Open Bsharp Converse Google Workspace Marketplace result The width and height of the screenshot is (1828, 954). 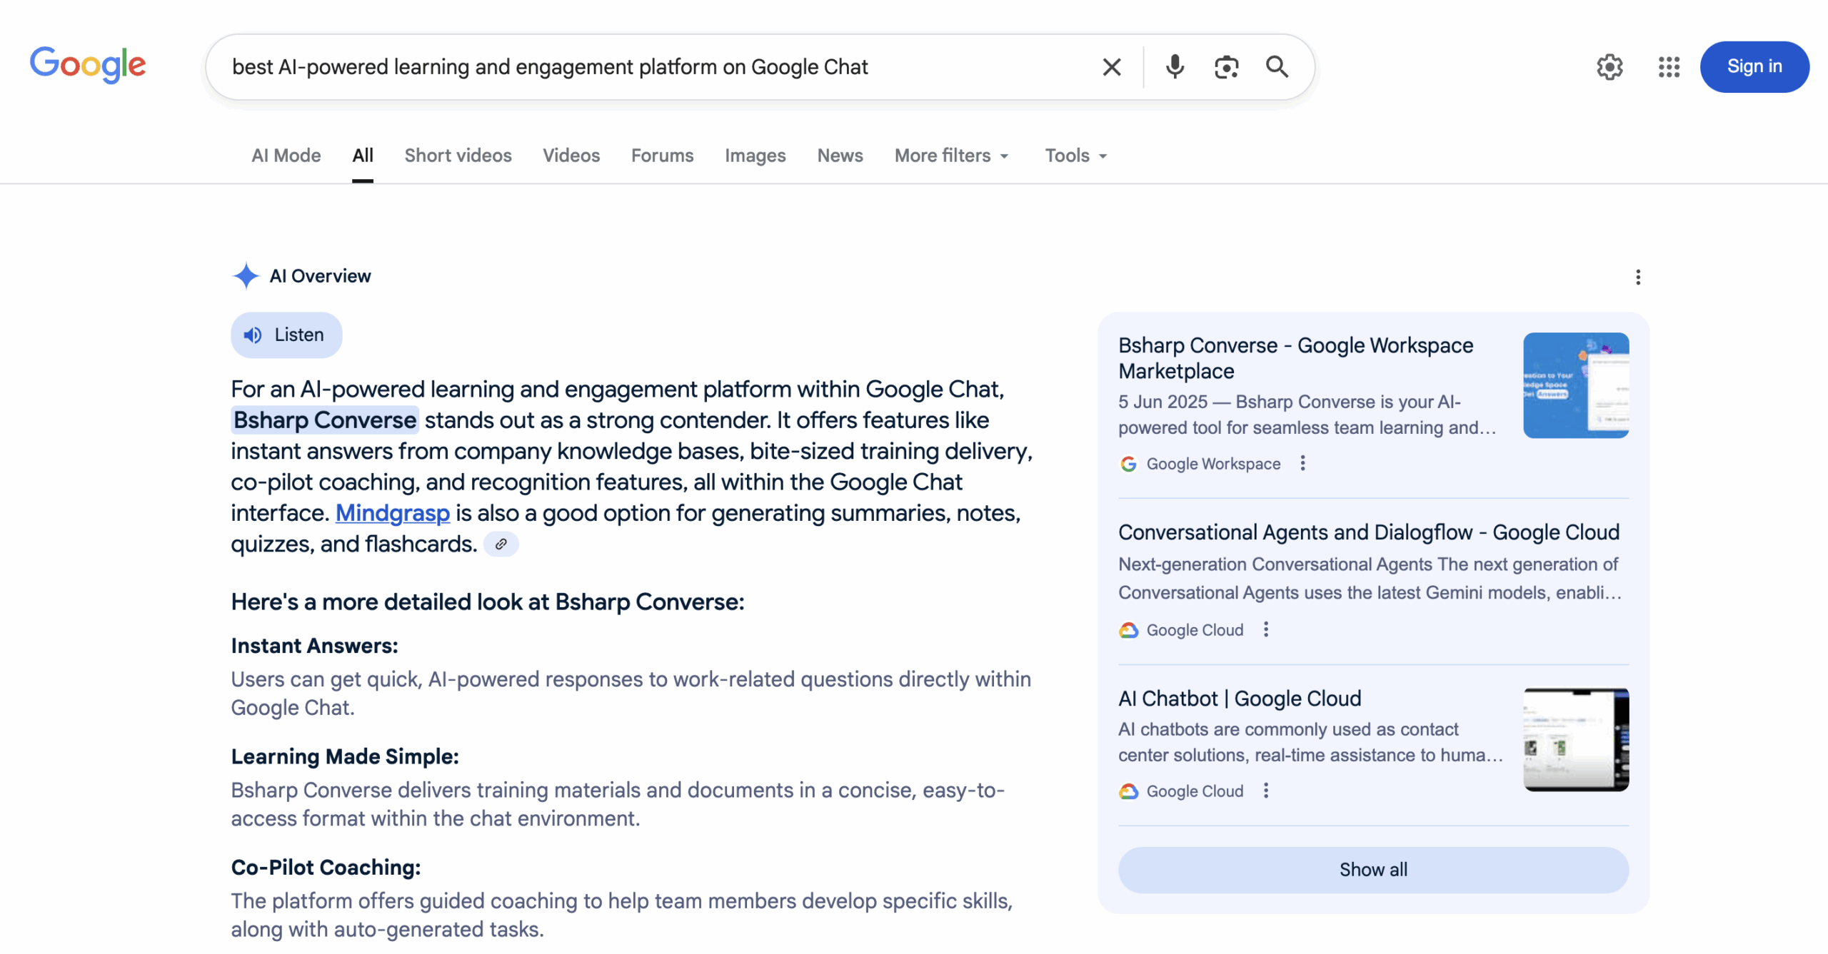coord(1295,358)
